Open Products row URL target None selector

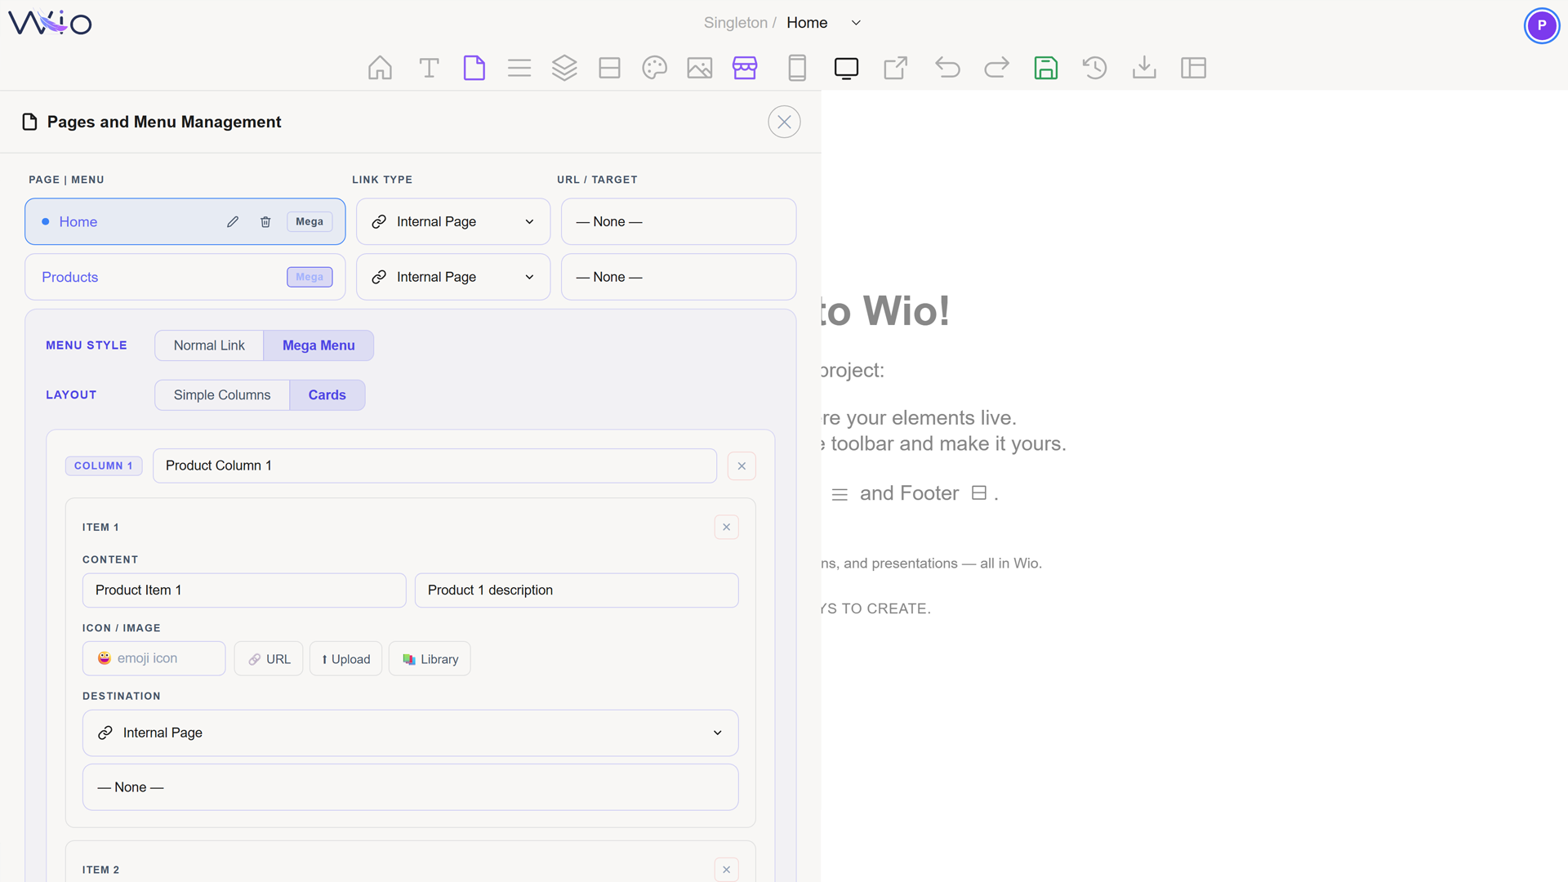[x=679, y=277]
